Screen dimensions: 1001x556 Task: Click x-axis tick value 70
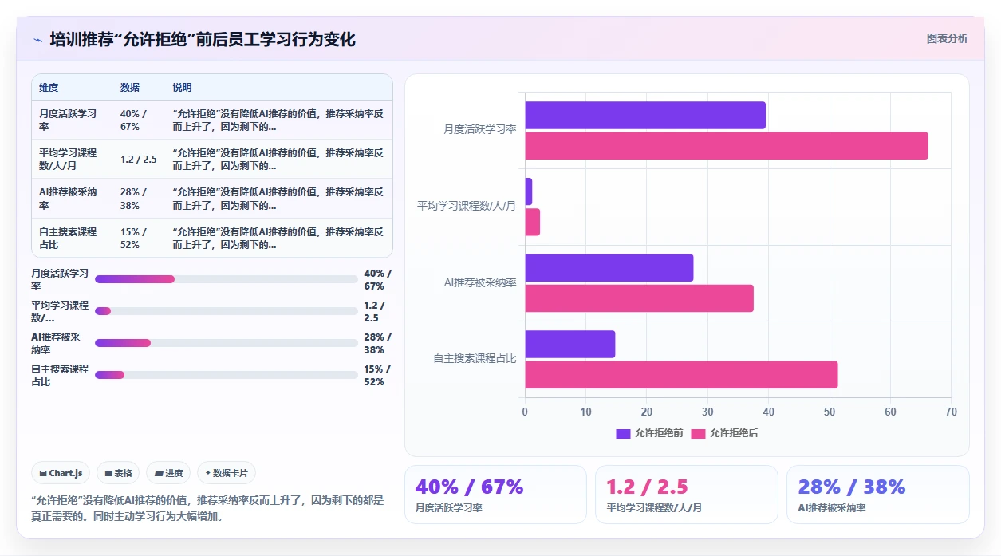(951, 412)
